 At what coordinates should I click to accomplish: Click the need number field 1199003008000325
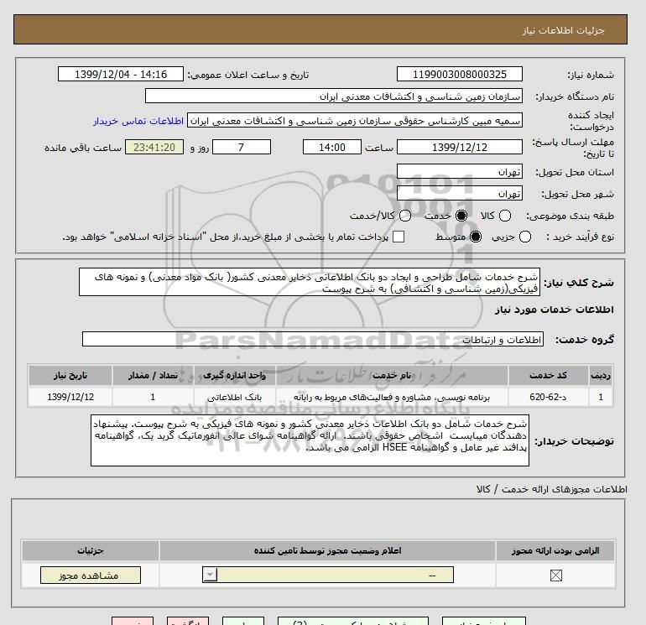click(x=460, y=75)
